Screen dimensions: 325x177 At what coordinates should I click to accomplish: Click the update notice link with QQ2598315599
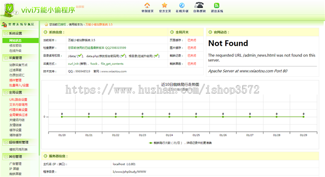pyautogui.click(x=97, y=48)
